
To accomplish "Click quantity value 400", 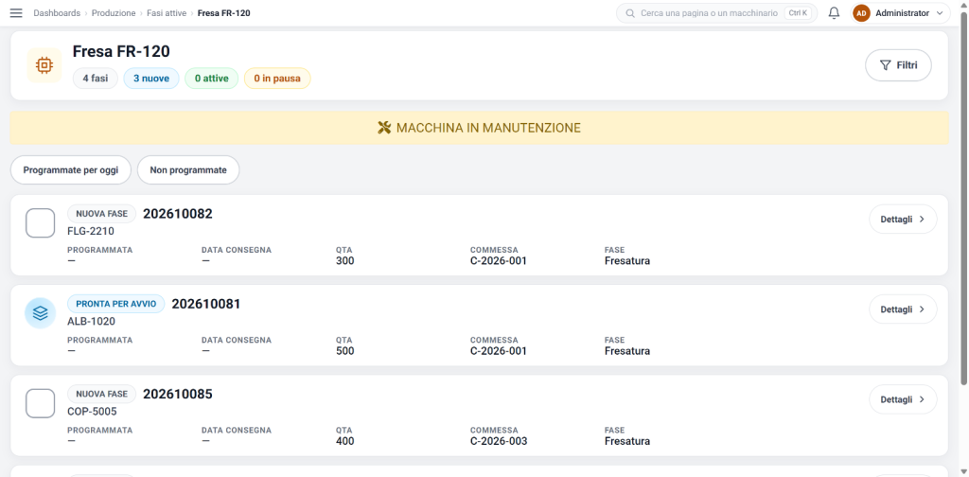I will (344, 441).
